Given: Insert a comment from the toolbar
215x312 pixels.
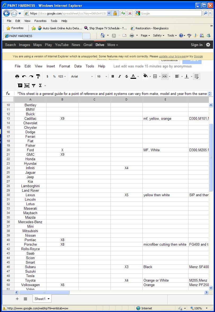Looking at the screenshot, I should tap(20, 86).
